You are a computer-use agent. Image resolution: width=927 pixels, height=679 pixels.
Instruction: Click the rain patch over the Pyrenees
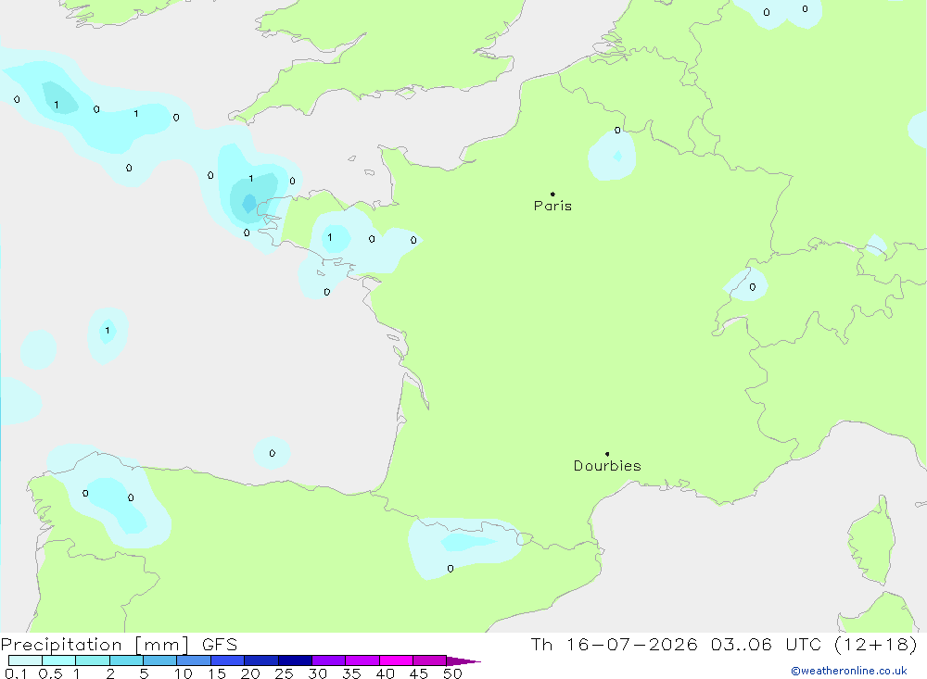(464, 547)
